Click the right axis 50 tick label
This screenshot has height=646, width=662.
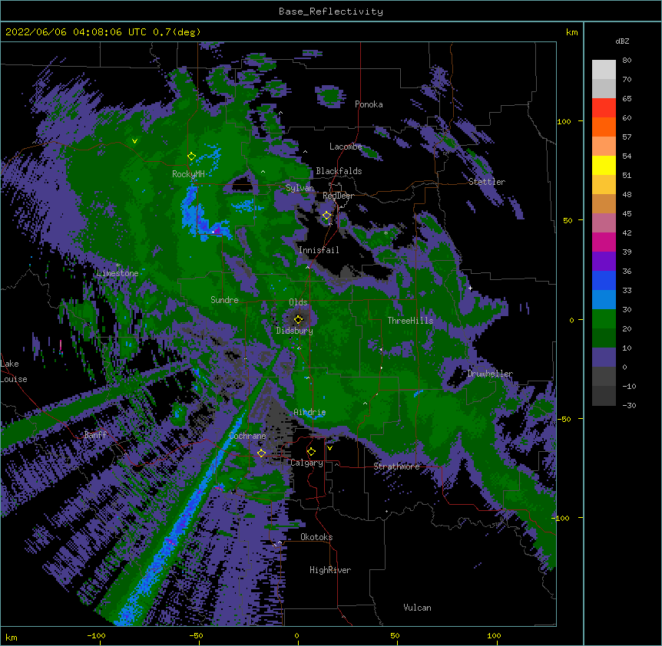coord(568,220)
